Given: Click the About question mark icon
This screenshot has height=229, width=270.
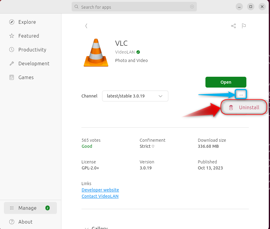Looking at the screenshot, I should click(x=12, y=222).
